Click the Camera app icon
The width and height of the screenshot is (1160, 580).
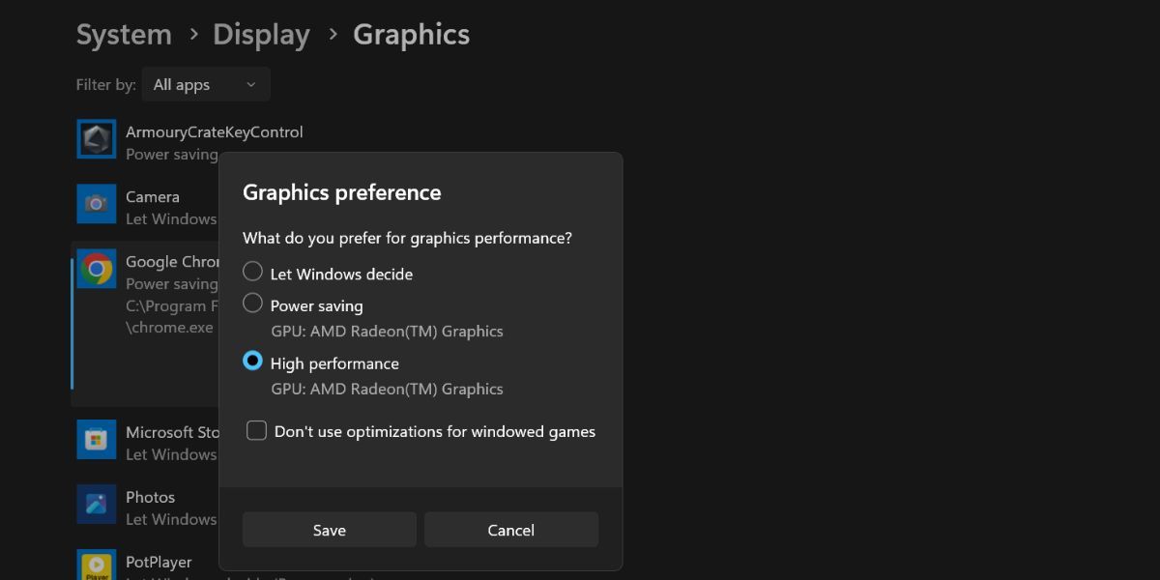tap(96, 204)
